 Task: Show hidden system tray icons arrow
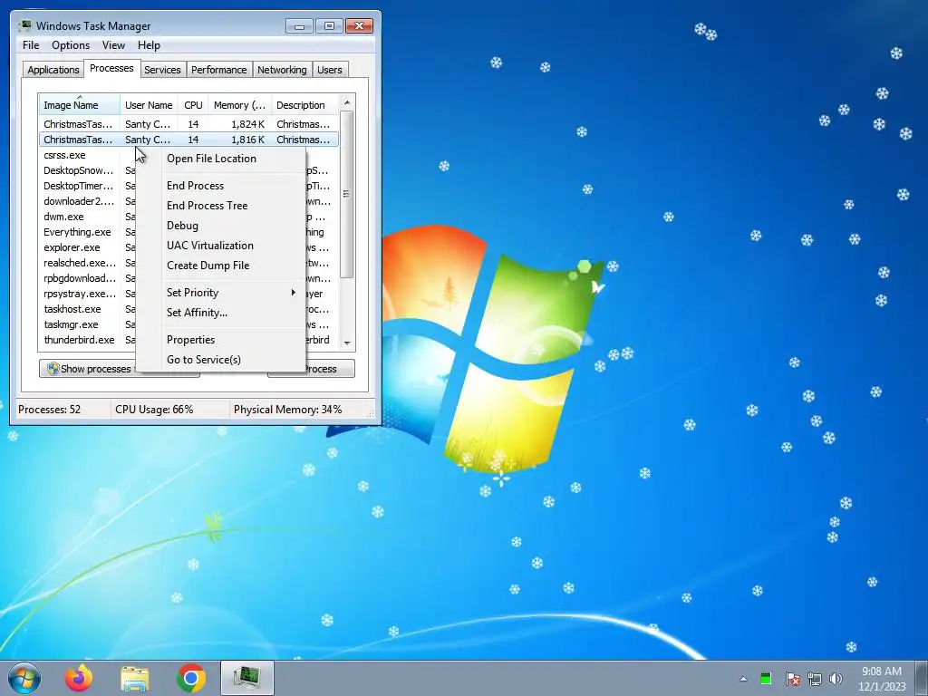pyautogui.click(x=743, y=679)
